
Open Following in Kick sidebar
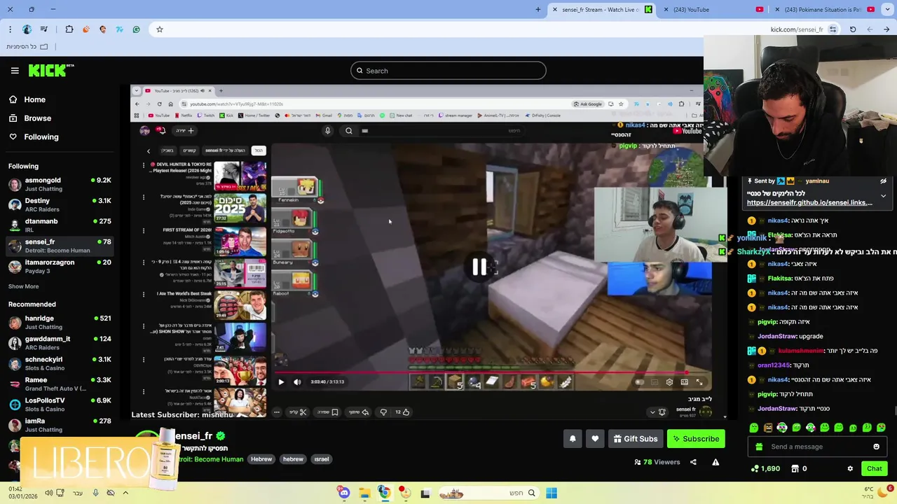[x=41, y=137]
